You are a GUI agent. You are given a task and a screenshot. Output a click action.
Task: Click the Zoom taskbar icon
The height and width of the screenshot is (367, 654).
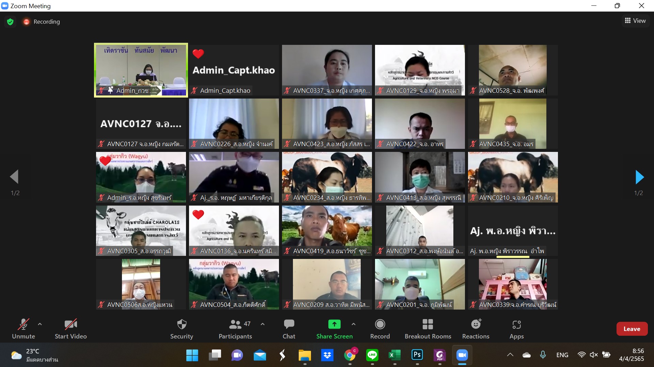pos(462,355)
